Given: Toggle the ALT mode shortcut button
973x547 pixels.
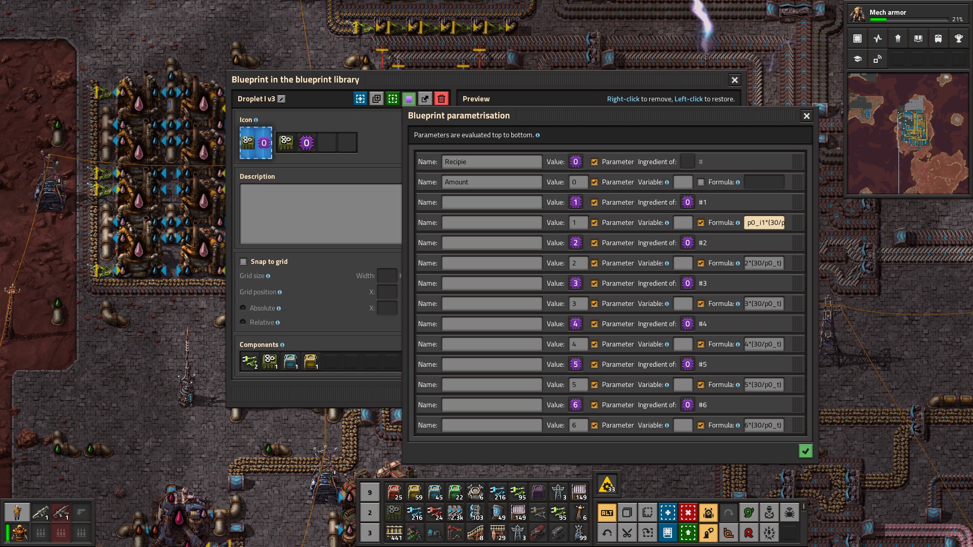Looking at the screenshot, I should (x=607, y=513).
